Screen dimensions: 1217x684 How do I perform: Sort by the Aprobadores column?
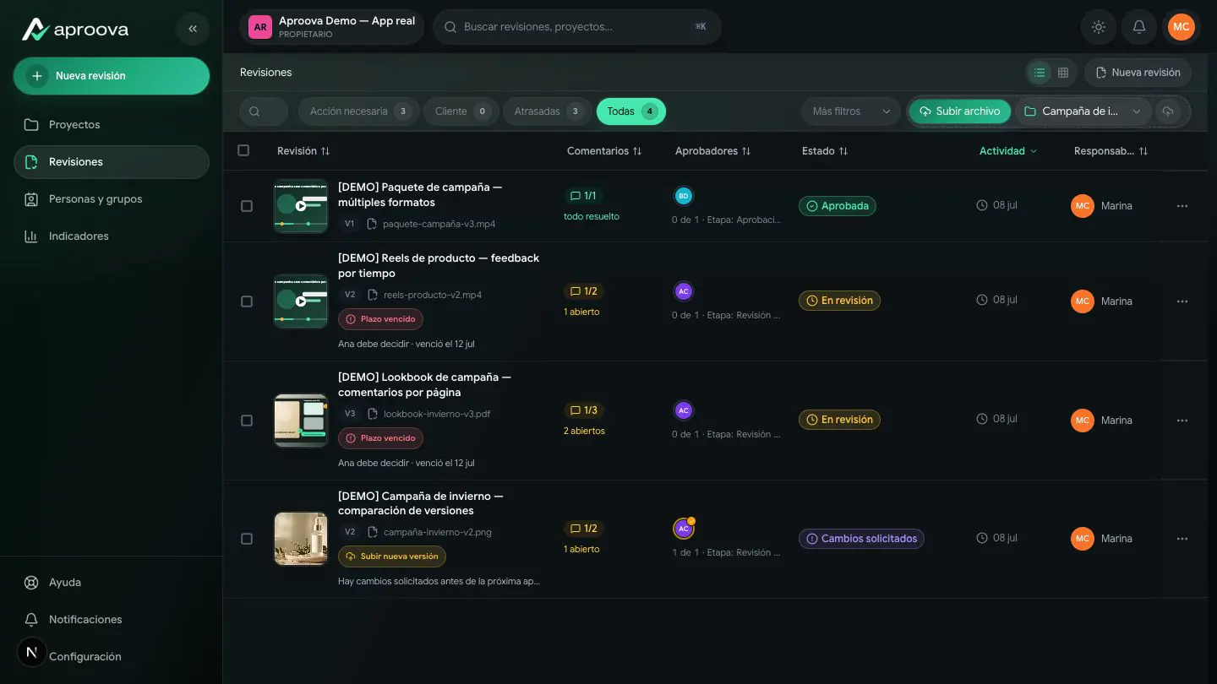point(712,151)
